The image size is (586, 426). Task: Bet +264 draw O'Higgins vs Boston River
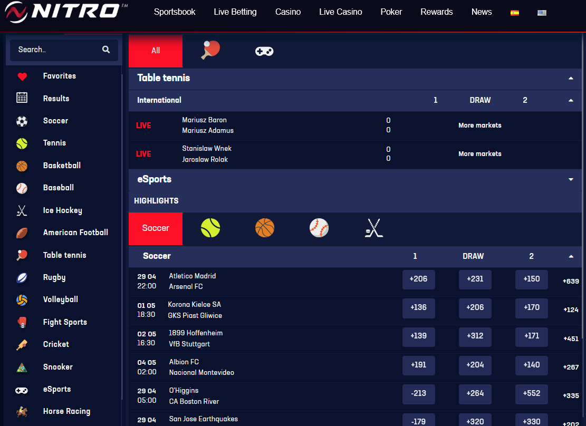475,394
